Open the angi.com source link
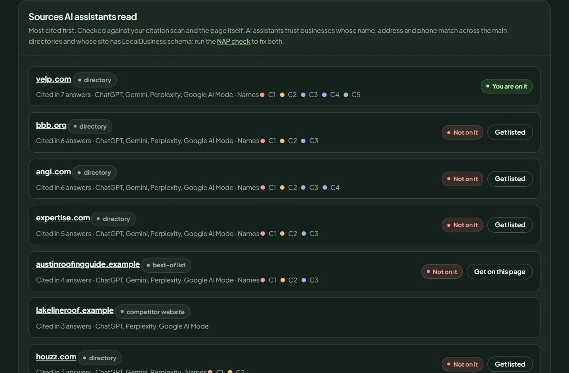The image size is (569, 373). click(x=53, y=172)
